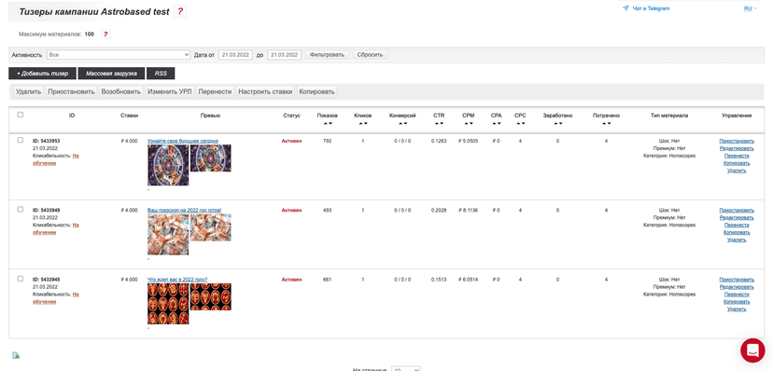This screenshot has width=773, height=371.
Task: Check the box for teaser ID 5433945
Action: click(21, 279)
